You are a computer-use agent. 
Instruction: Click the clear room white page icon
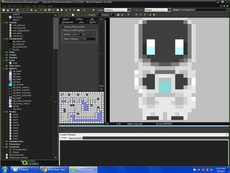pyautogui.click(x=73, y=15)
